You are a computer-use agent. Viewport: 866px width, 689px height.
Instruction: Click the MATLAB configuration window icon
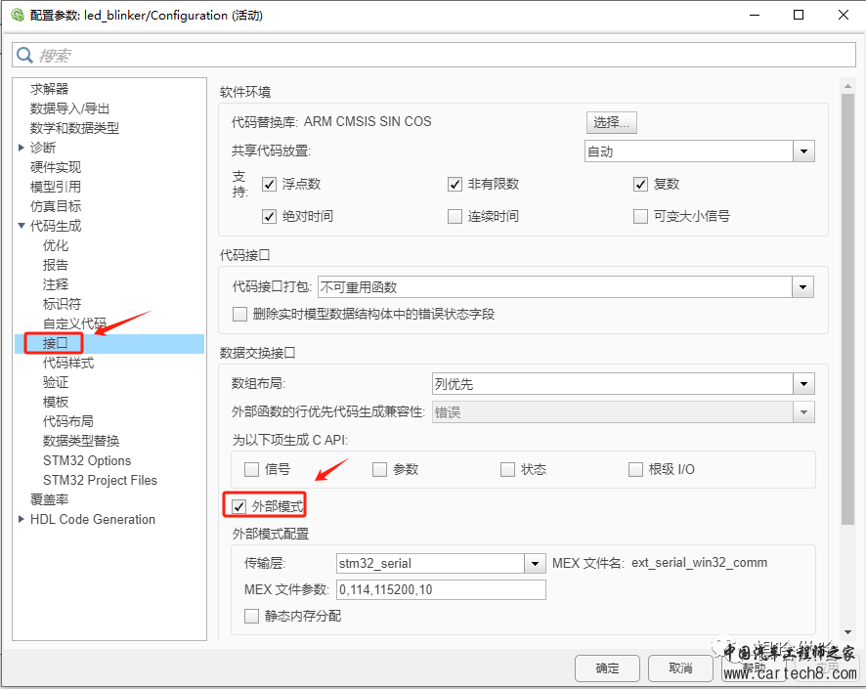pos(18,15)
